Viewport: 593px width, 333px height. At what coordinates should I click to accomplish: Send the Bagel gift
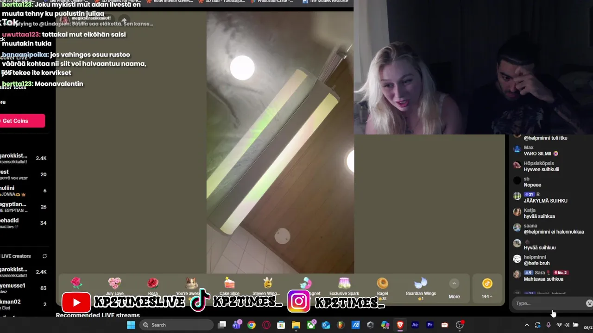(382, 288)
